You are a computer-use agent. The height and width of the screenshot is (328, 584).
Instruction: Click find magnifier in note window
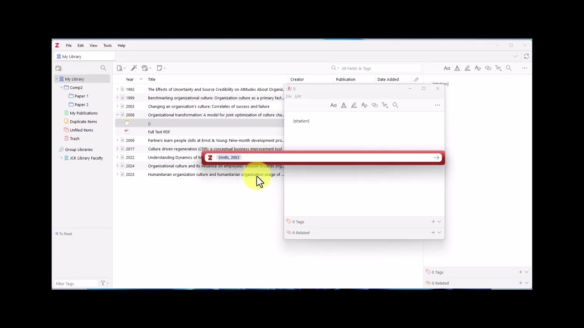tap(395, 105)
